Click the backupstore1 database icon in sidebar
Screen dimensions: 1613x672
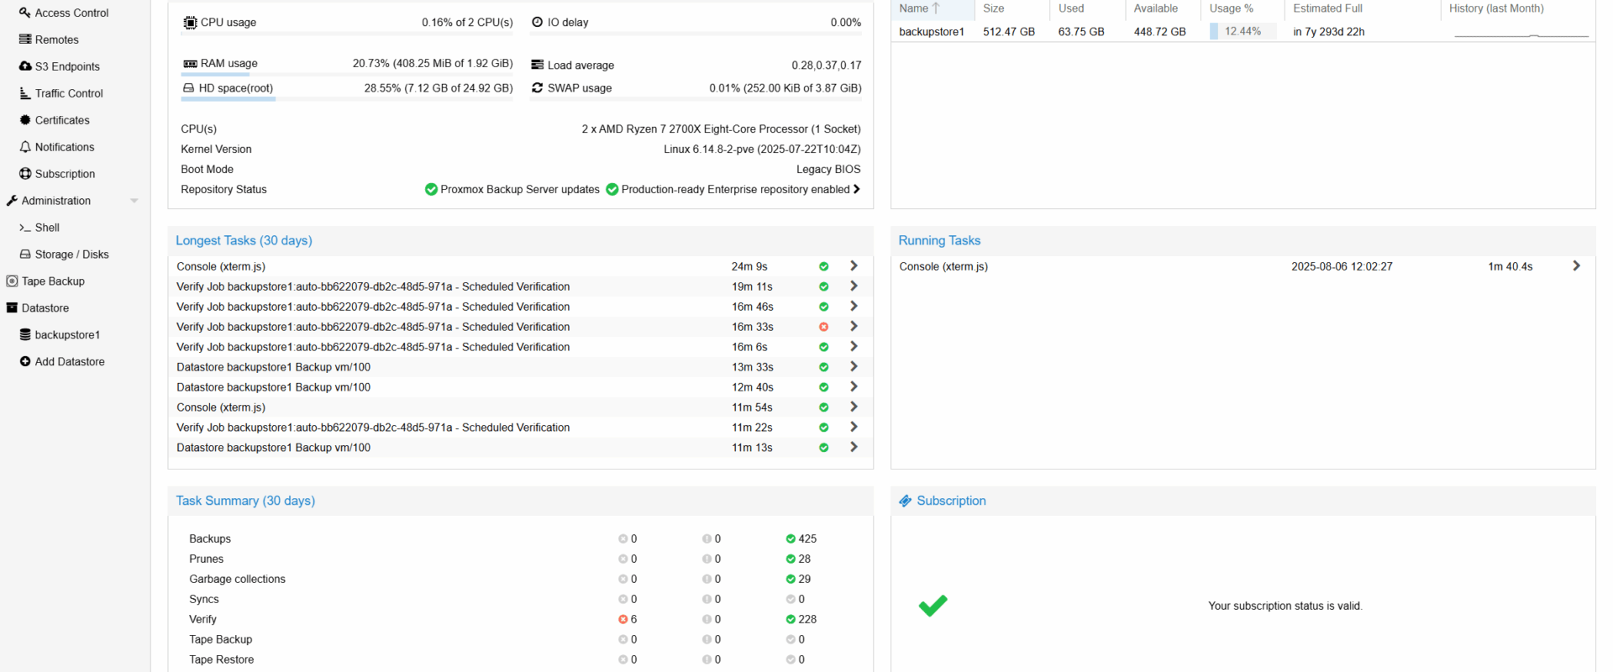pos(25,335)
